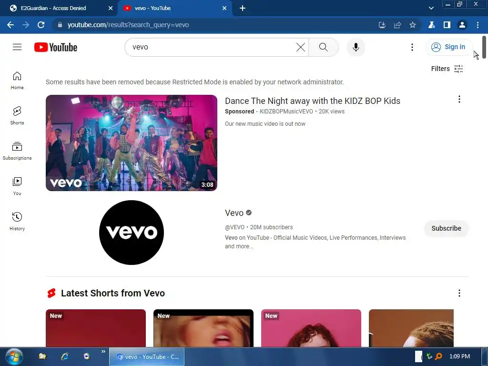Click the site security padlock icon
488x366 pixels.
(60, 25)
